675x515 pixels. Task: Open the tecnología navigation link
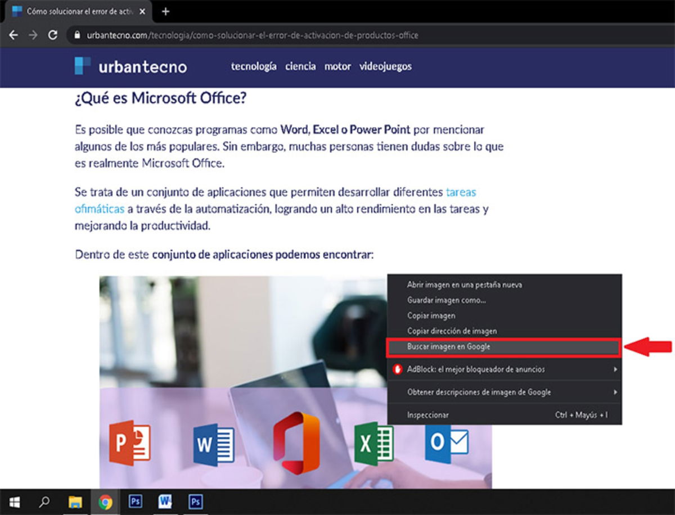[254, 66]
